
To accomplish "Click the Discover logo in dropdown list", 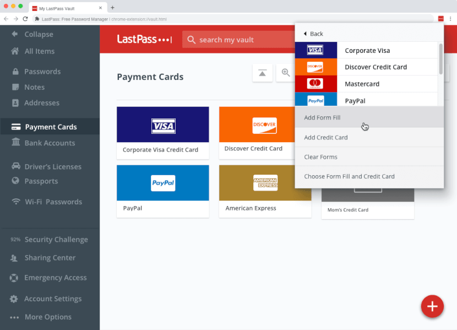I will point(315,67).
